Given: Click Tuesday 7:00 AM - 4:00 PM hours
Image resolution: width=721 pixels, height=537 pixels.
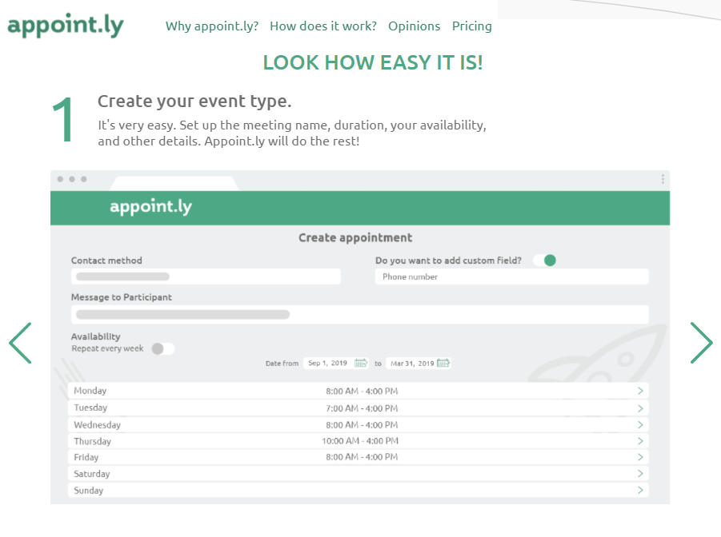Looking at the screenshot, I should pos(362,408).
